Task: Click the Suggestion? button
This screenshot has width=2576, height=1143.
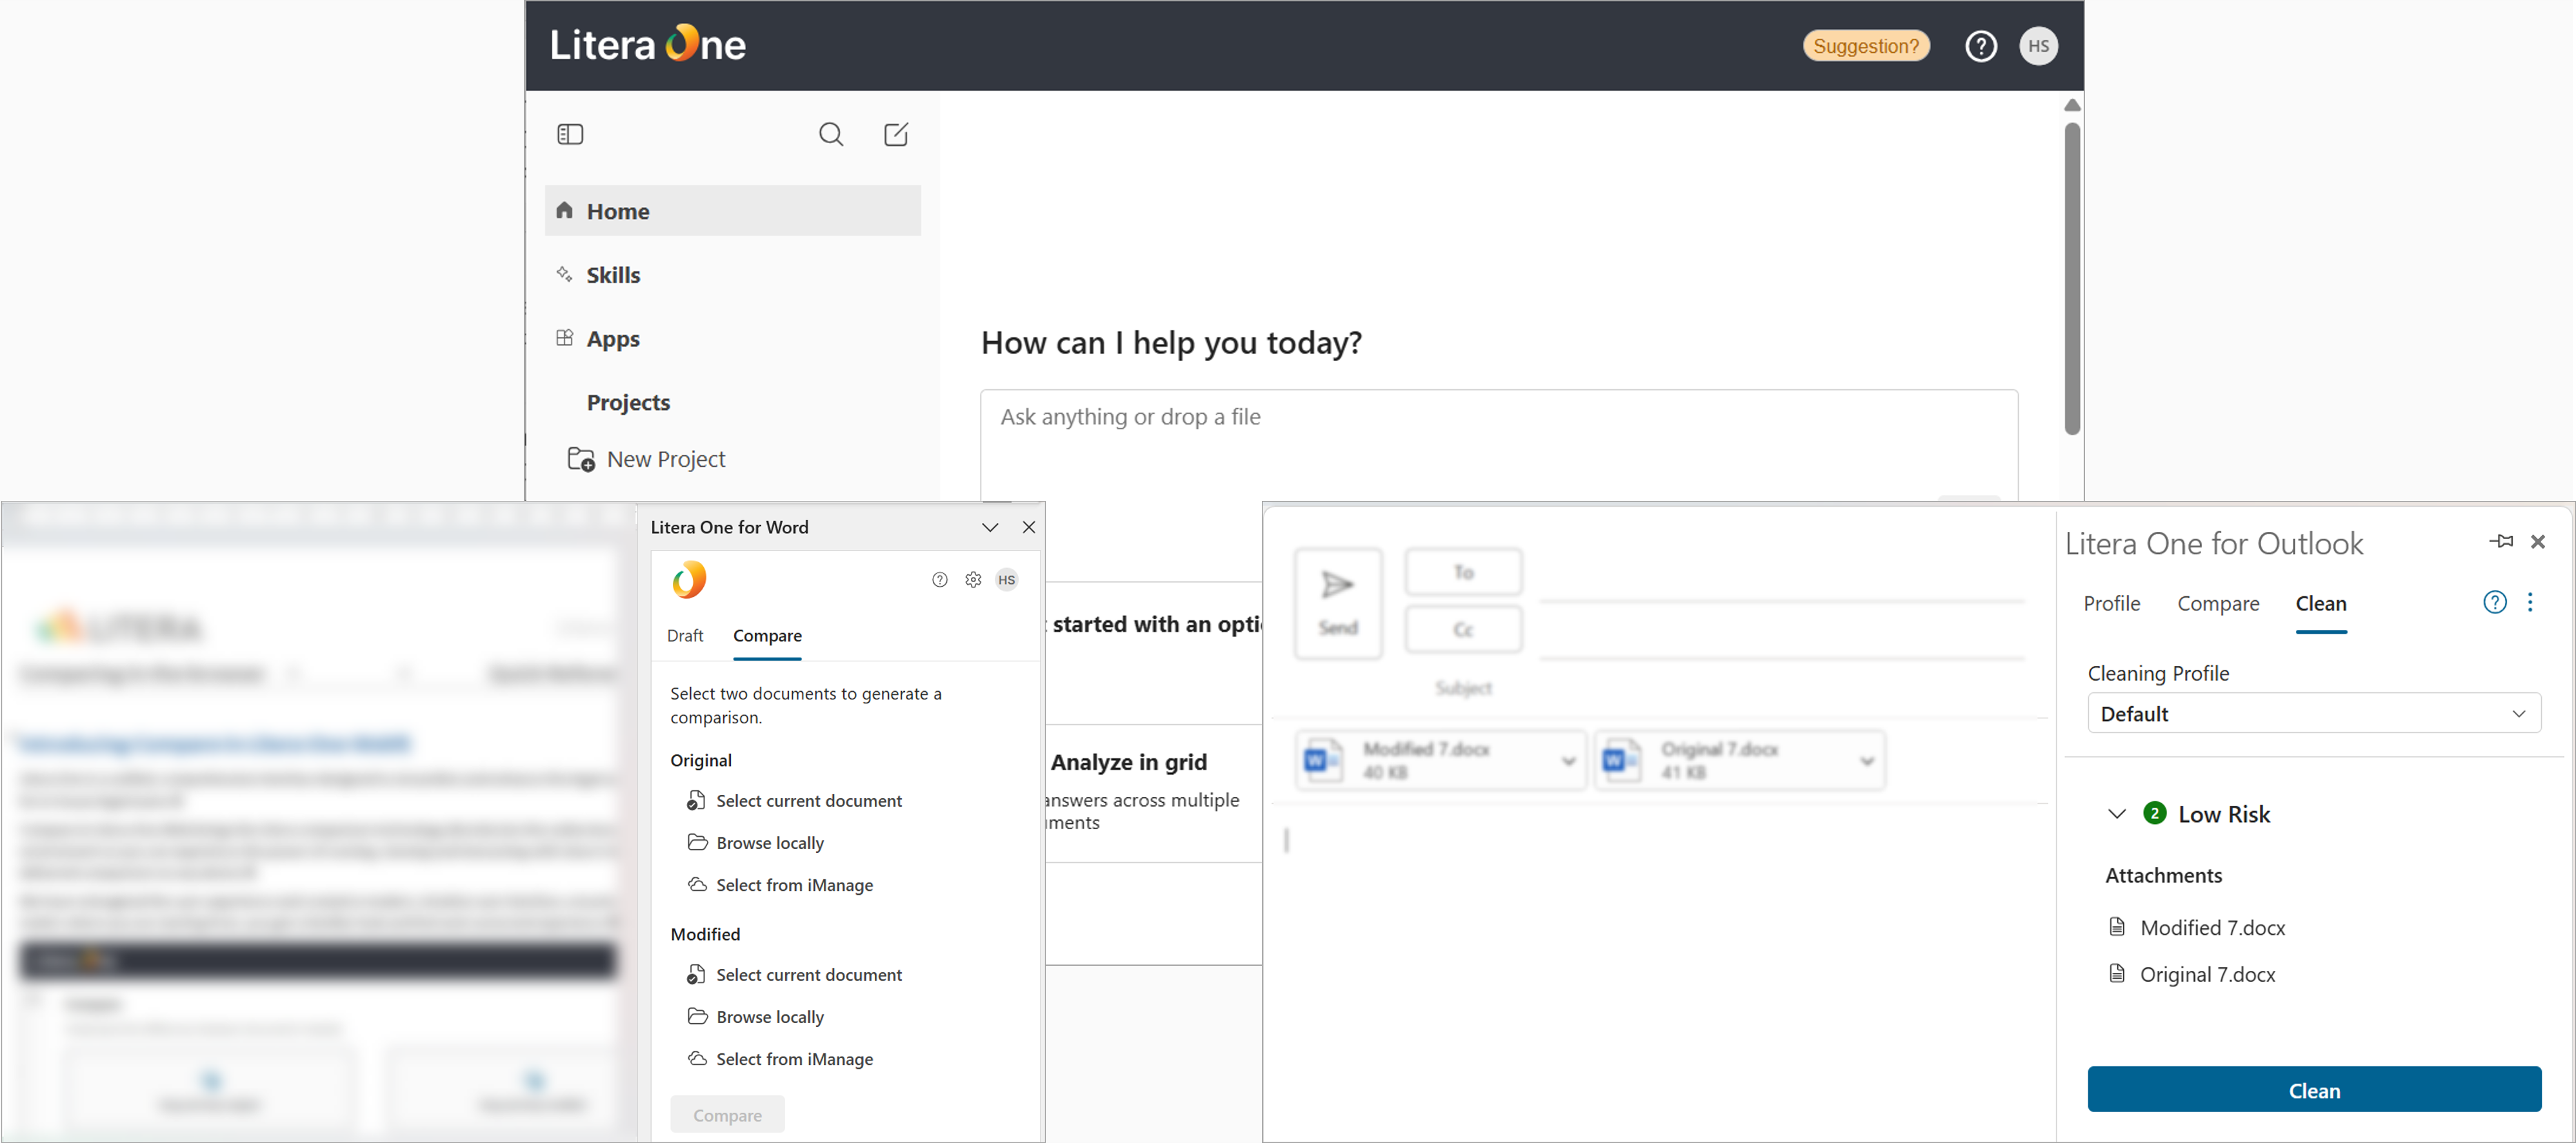Action: pos(1866,45)
